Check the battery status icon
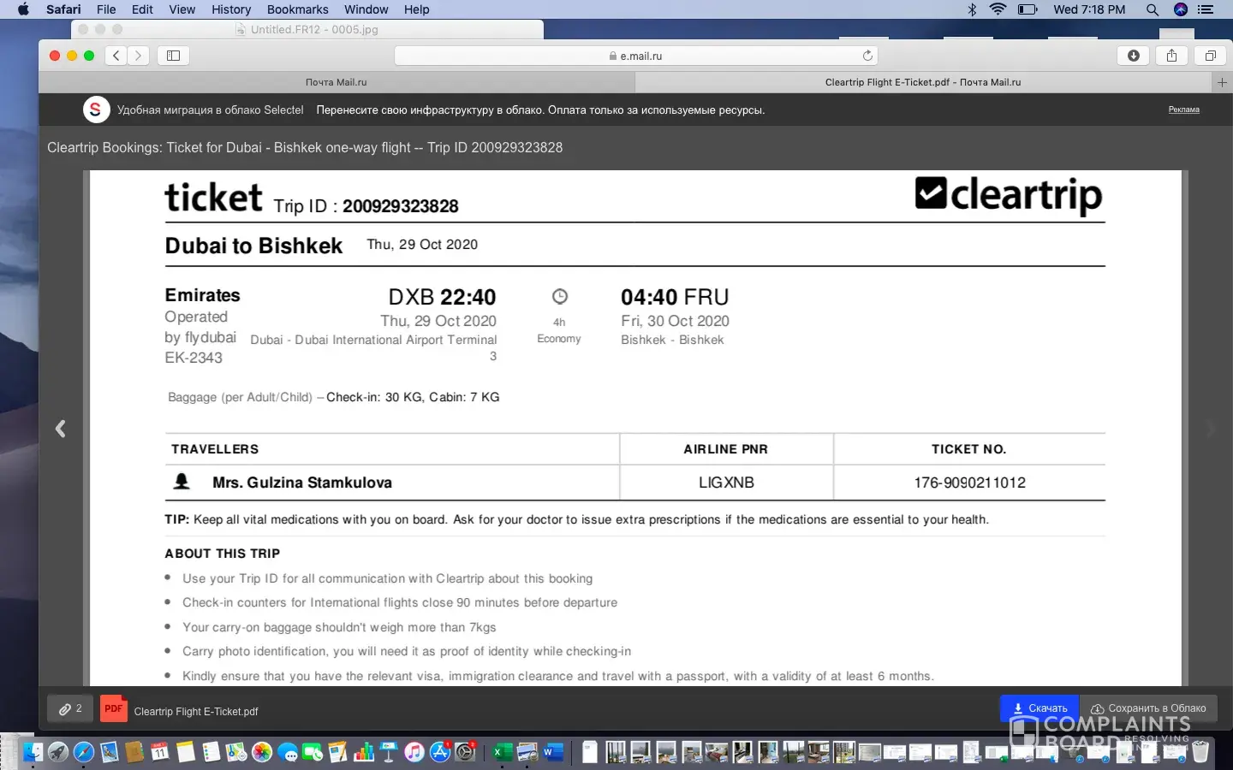 pyautogui.click(x=1027, y=9)
